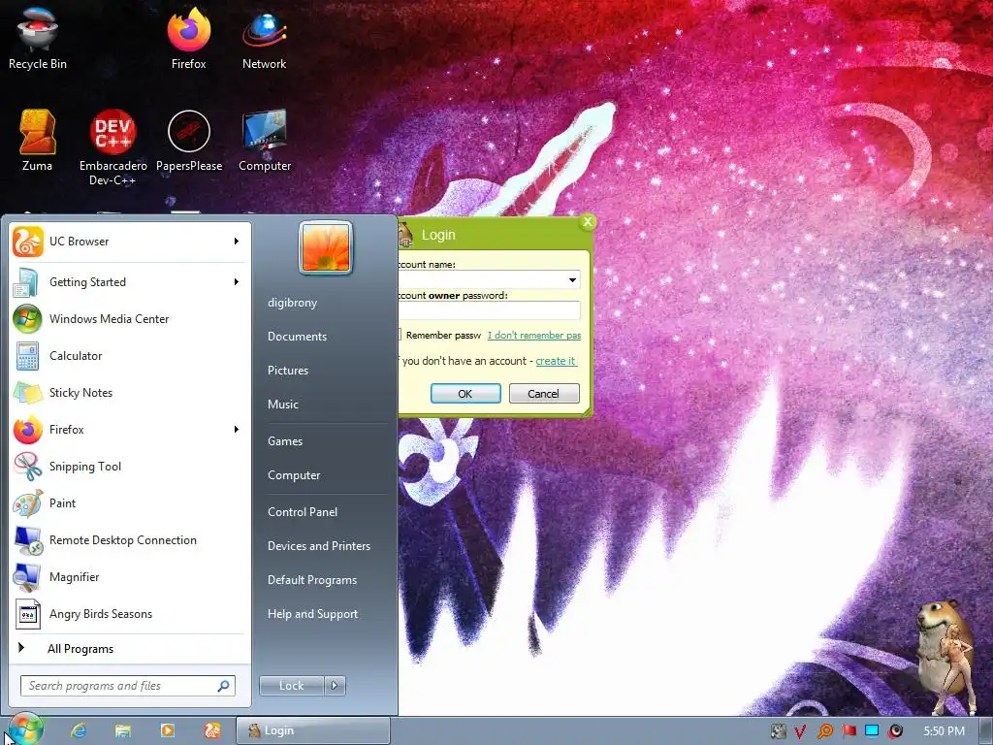The image size is (993, 745).
Task: Click UC Browser icon in Start menu
Action: (x=28, y=242)
